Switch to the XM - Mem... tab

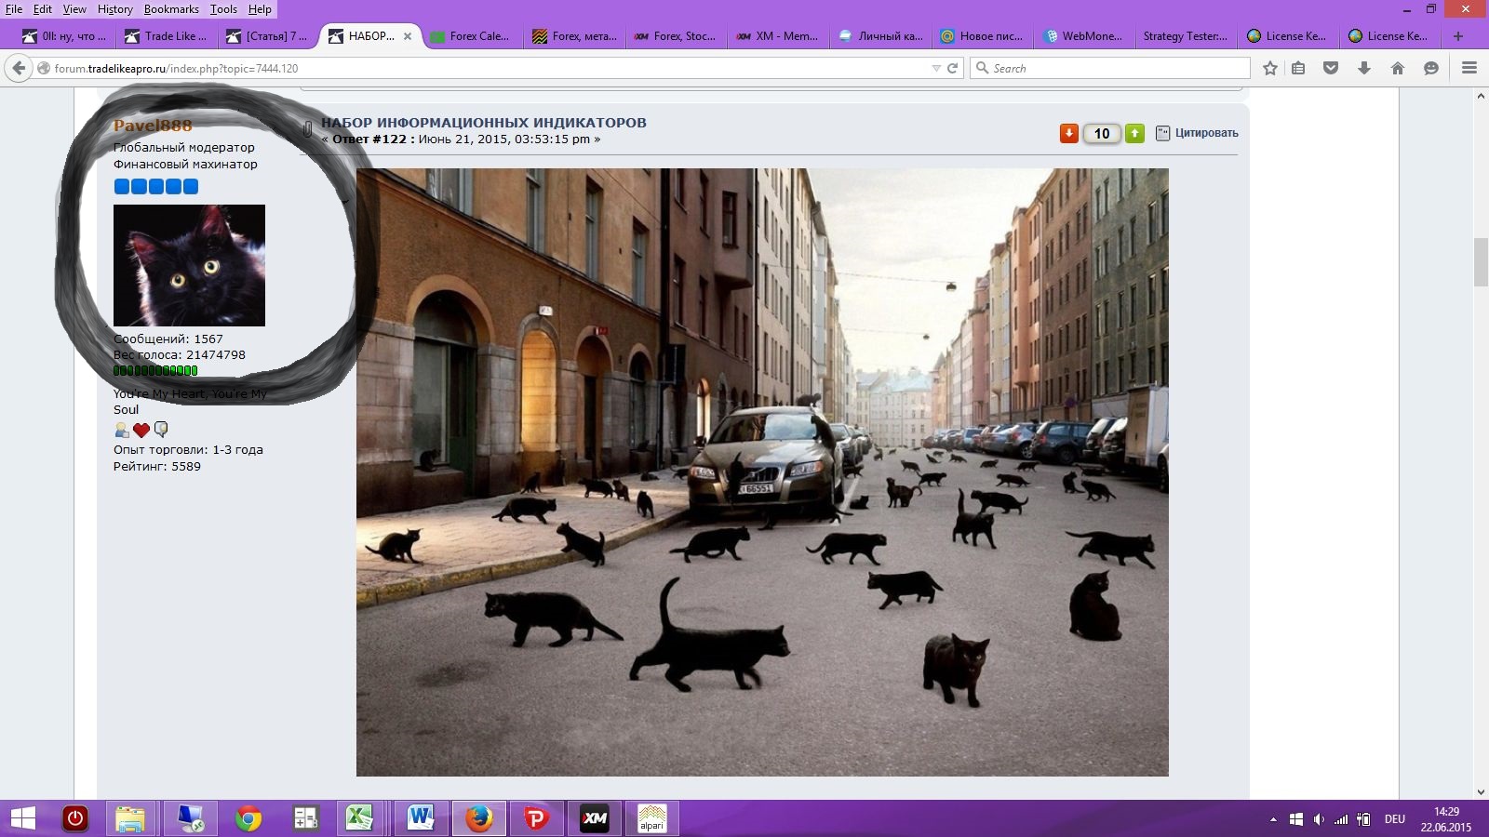pyautogui.click(x=778, y=36)
